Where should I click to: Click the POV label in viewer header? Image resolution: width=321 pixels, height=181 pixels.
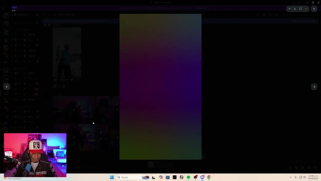point(14,8)
